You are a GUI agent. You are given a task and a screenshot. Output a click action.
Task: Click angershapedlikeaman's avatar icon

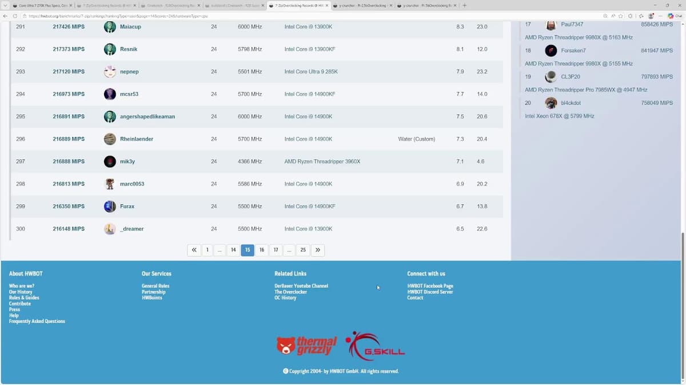(110, 116)
